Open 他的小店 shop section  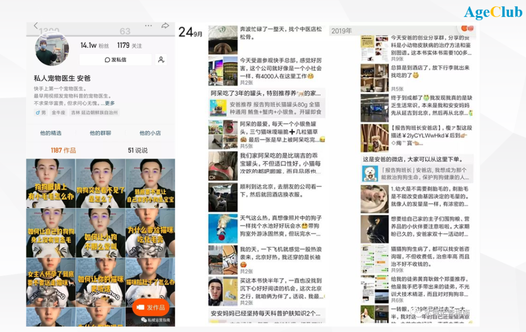pos(150,133)
